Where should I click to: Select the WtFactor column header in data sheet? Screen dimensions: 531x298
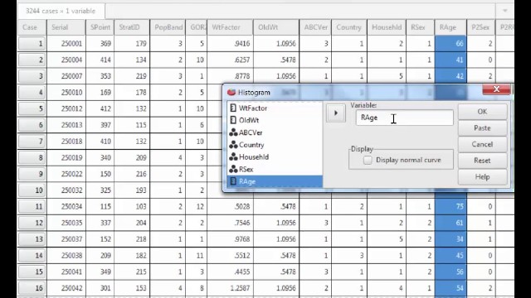click(230, 27)
